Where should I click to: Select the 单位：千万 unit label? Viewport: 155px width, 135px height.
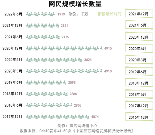[x=79, y=14]
